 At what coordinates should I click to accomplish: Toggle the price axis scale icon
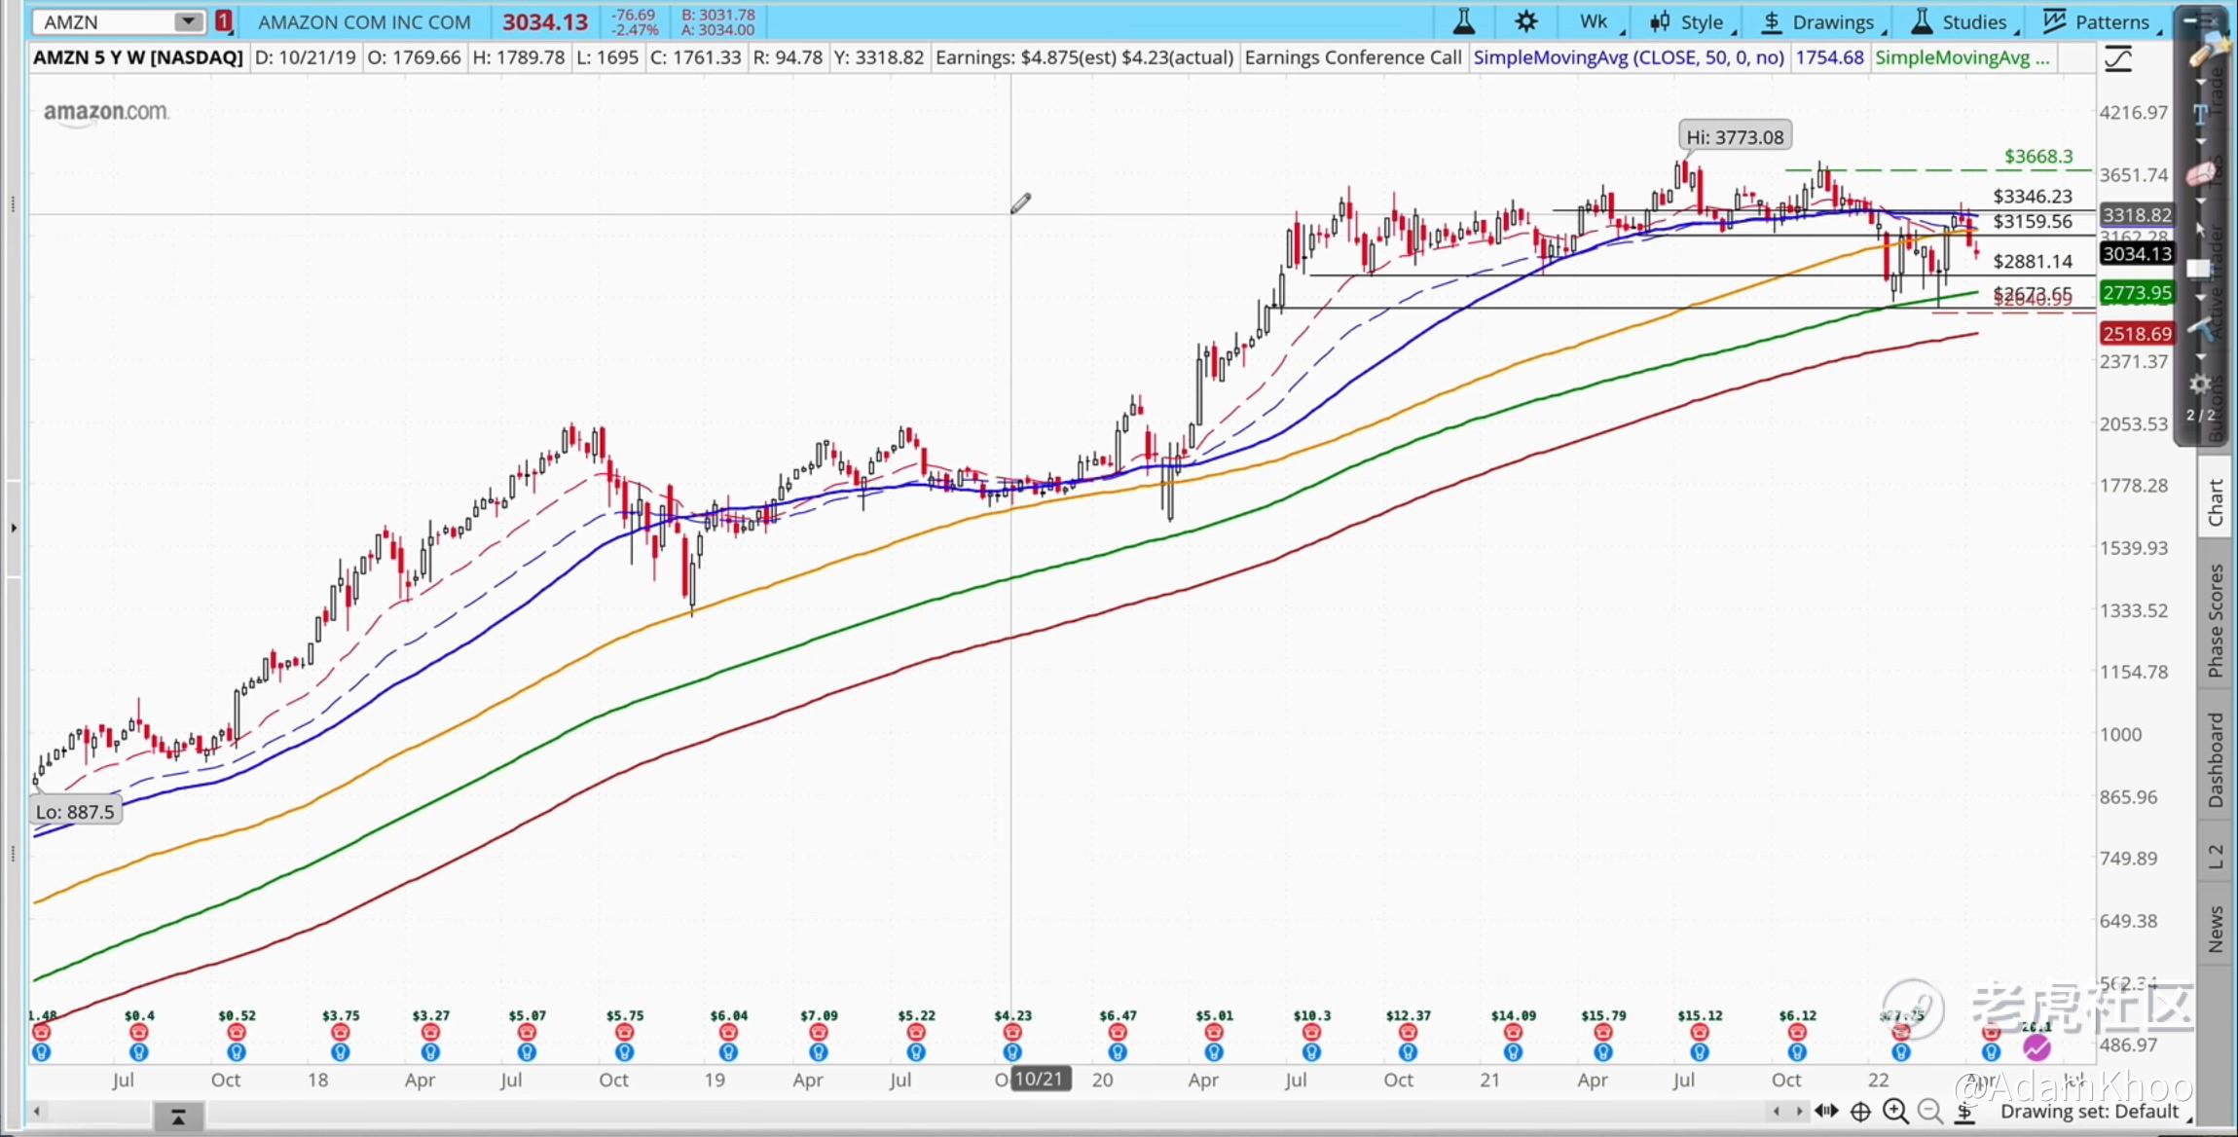[x=2118, y=59]
